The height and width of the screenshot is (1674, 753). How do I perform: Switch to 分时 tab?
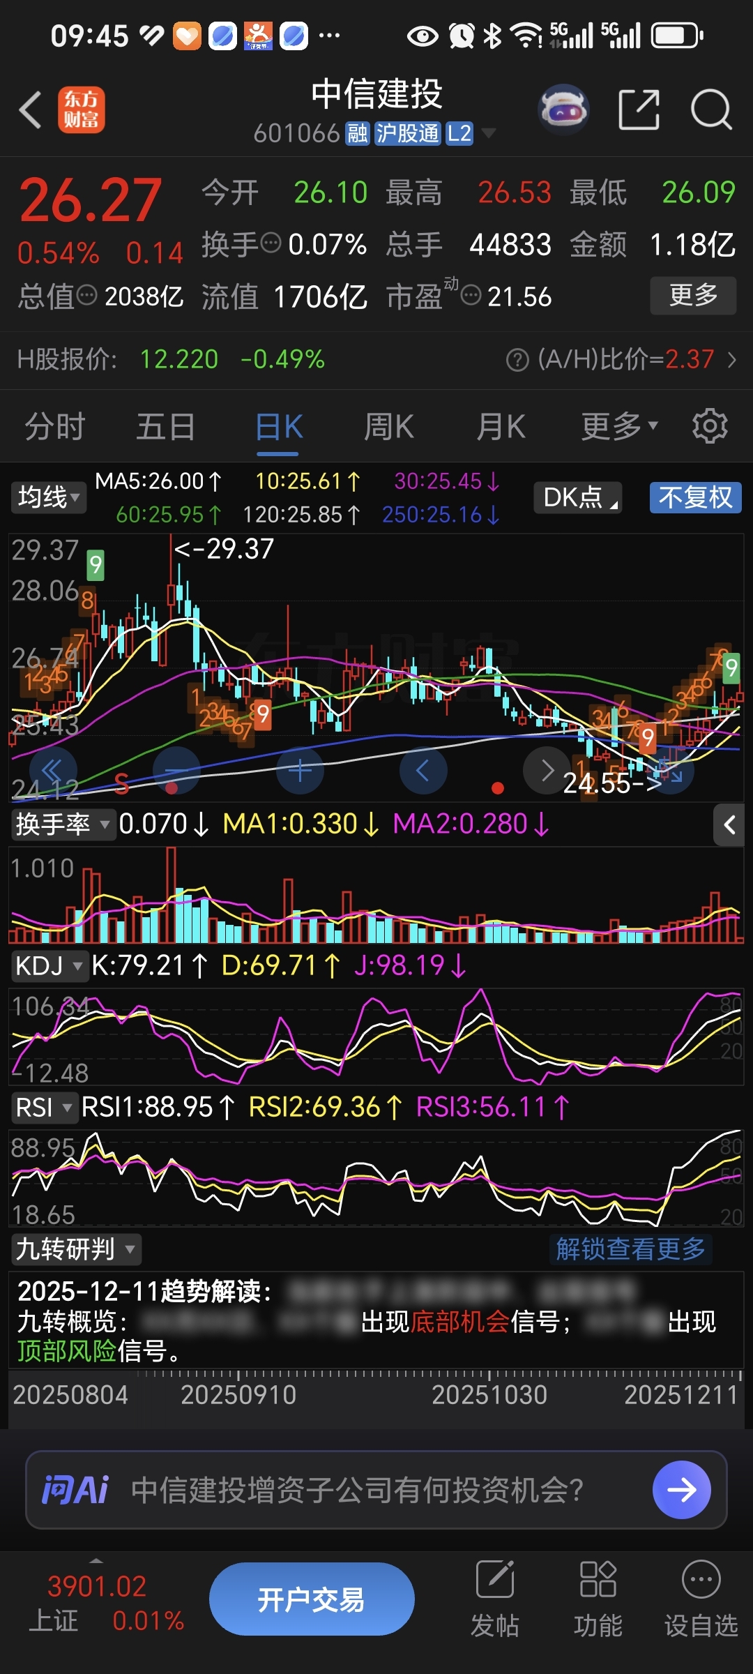coord(55,426)
